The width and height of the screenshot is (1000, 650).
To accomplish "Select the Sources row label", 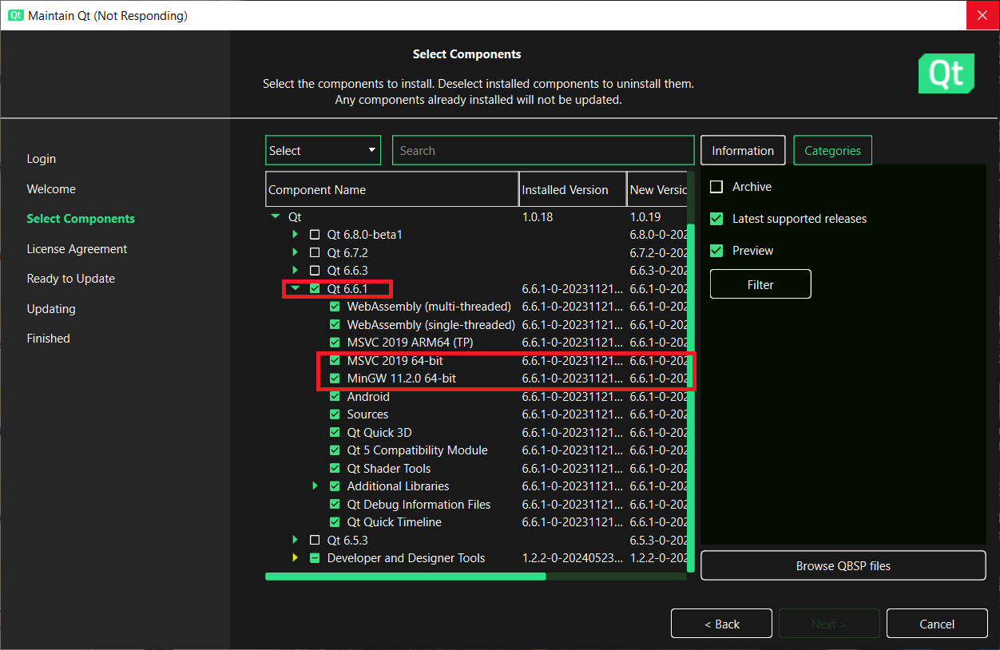I will [x=367, y=414].
